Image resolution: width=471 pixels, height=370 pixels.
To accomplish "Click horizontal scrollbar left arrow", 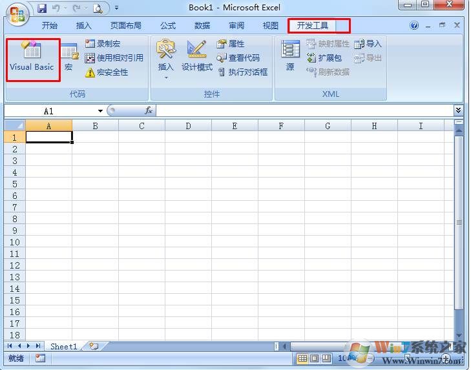I will [284, 347].
